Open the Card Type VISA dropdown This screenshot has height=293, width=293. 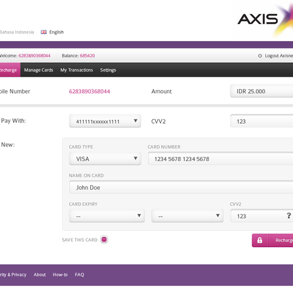click(105, 158)
